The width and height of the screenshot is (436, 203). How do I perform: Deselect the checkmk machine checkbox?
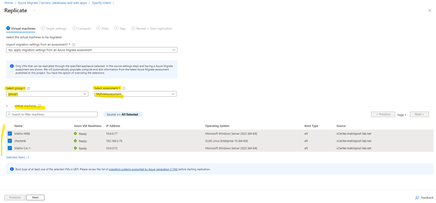click(x=10, y=141)
